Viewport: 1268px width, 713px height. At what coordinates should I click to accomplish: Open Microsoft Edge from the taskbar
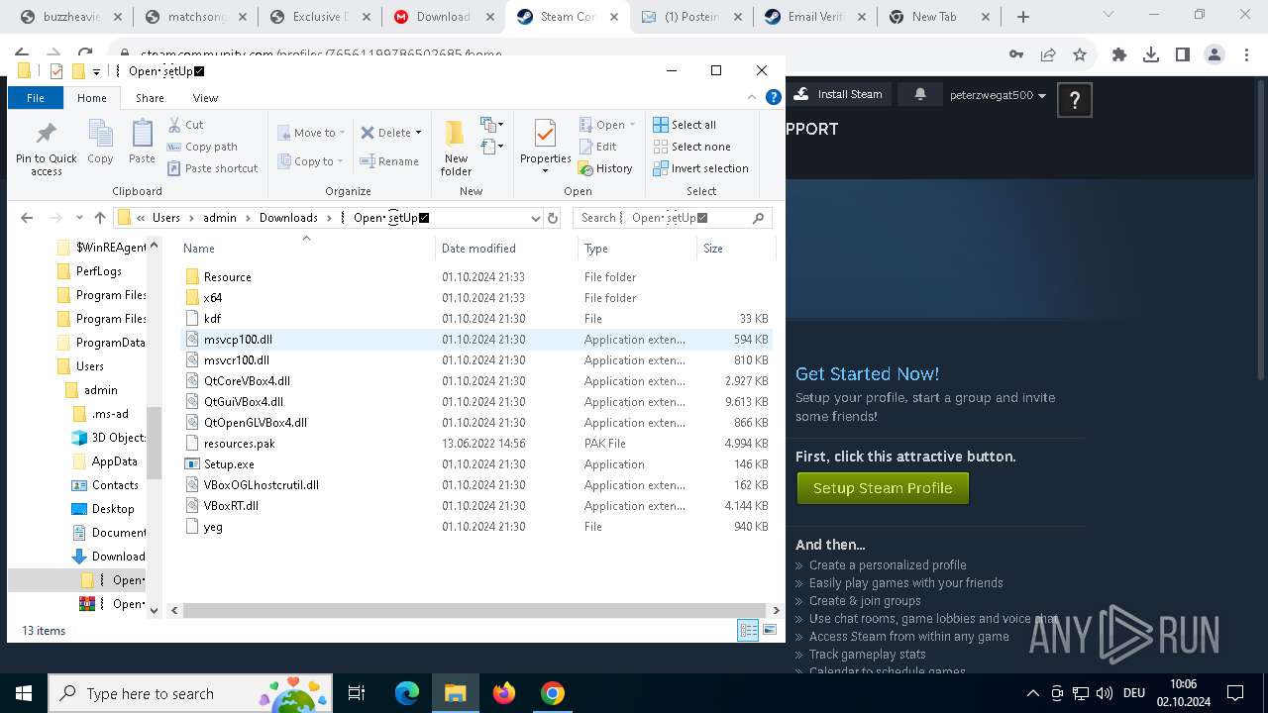tap(407, 693)
